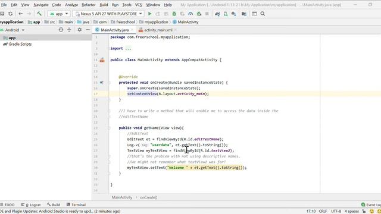
Task: Click the Sync/Reload from disk icon
Action: click(11, 14)
